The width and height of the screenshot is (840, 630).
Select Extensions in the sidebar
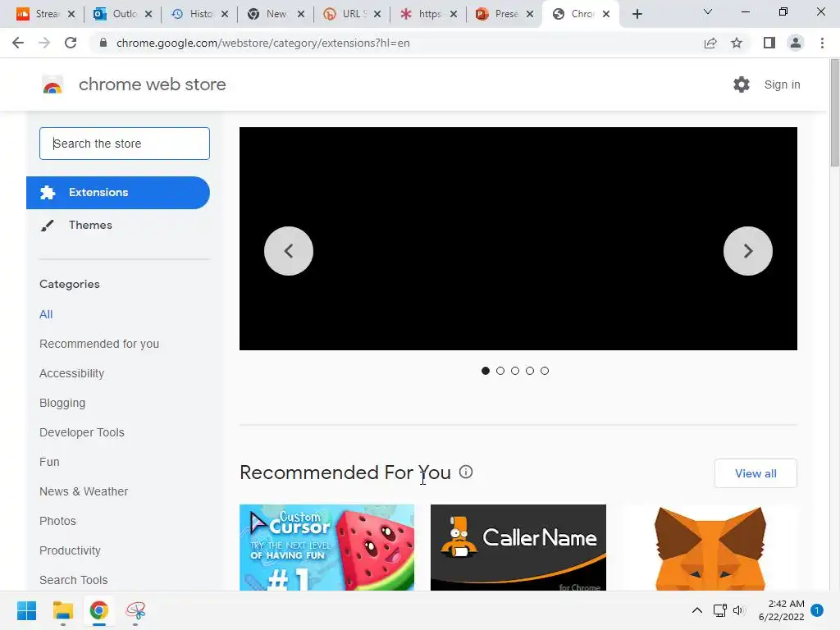tap(118, 192)
